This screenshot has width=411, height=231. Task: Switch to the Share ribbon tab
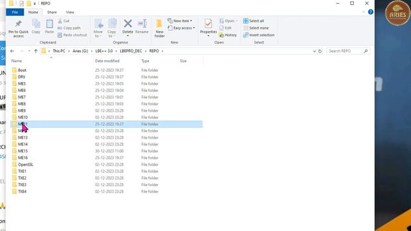pos(52,12)
